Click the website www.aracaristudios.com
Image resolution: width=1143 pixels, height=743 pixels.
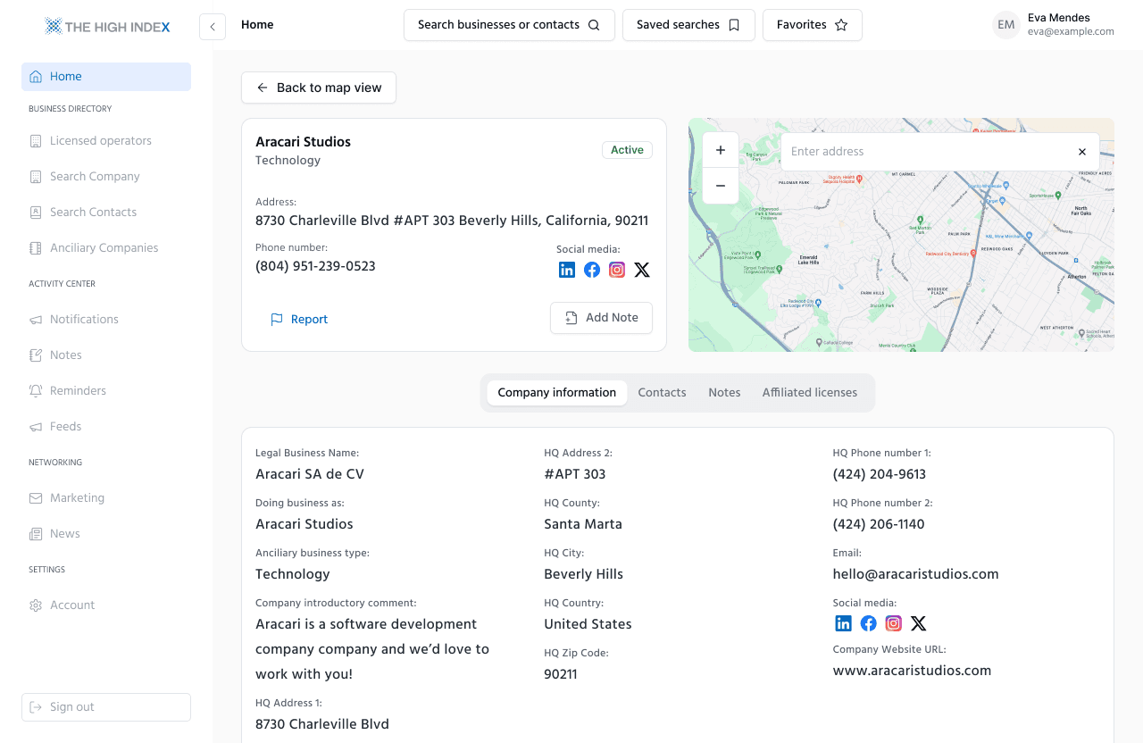click(912, 671)
